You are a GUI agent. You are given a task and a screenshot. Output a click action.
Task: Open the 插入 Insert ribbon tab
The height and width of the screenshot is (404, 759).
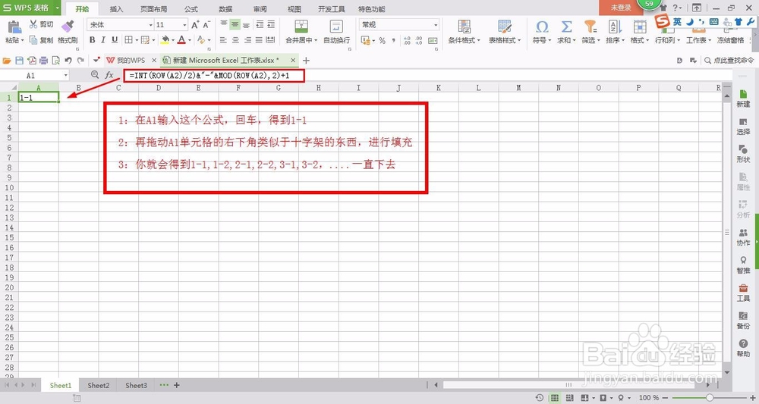pyautogui.click(x=116, y=8)
